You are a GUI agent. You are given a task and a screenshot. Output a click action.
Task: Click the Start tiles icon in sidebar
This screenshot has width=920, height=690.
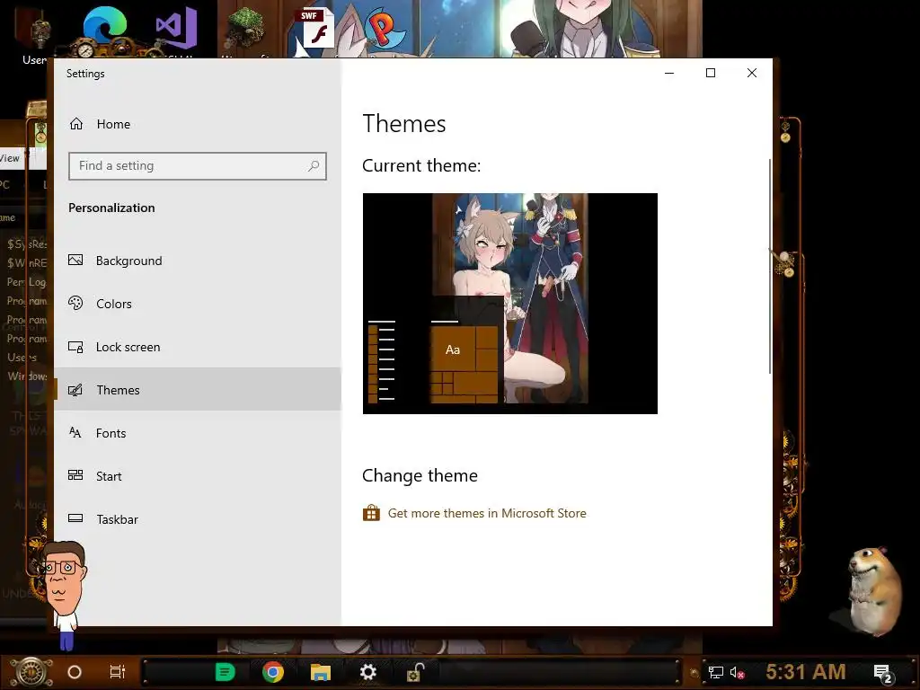click(75, 475)
